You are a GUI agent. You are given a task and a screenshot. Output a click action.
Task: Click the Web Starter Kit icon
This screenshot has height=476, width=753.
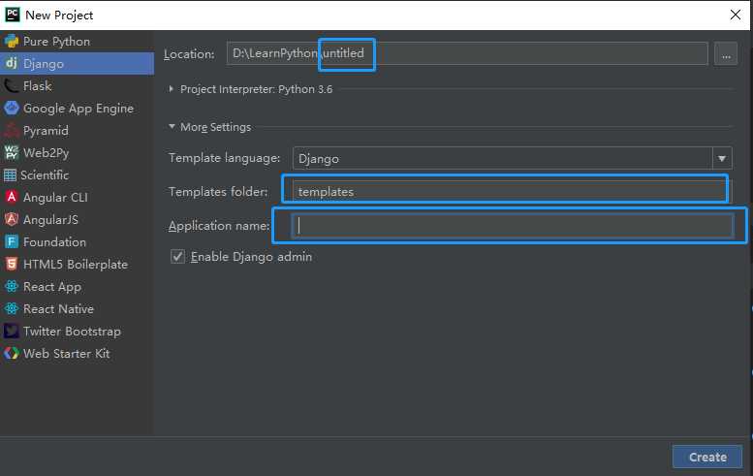click(x=12, y=353)
